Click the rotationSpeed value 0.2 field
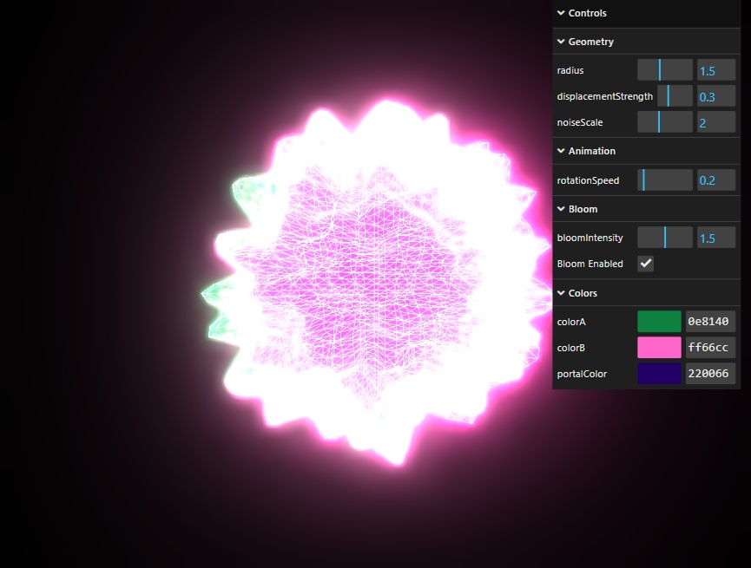751x568 pixels. [x=716, y=180]
